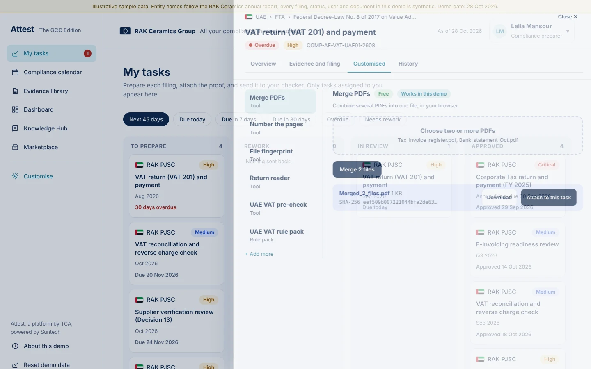Viewport: 591px width, 369px height.
Task: Click the Marketplace icon in sidebar
Action: [x=15, y=147]
